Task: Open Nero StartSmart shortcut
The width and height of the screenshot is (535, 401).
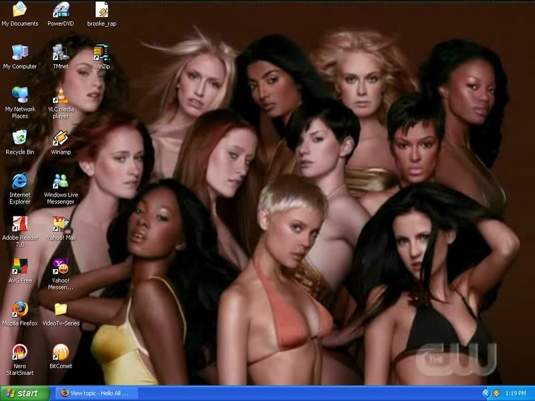Action: [20, 352]
